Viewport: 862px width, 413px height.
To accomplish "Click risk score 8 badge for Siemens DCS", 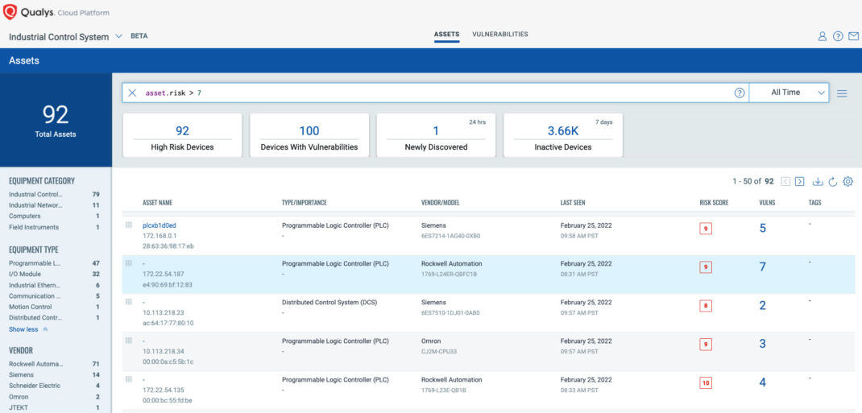I will [706, 306].
